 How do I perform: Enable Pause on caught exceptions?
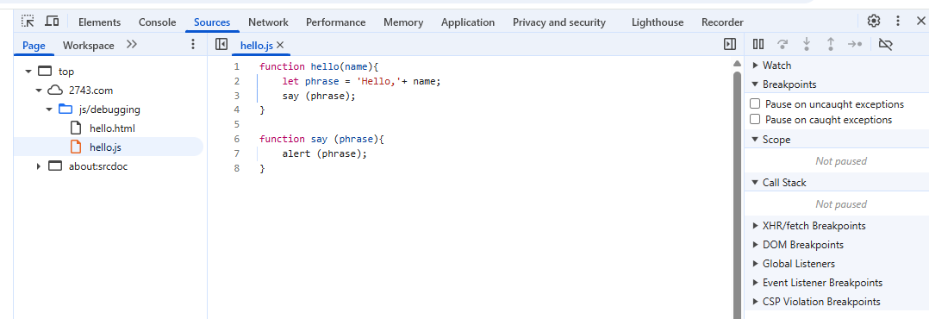click(x=755, y=119)
